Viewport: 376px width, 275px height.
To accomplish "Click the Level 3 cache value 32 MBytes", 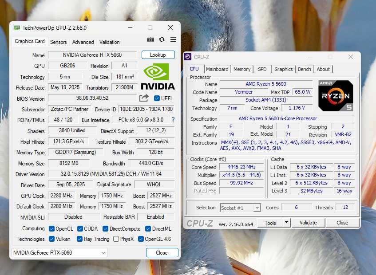I will coord(311,191).
